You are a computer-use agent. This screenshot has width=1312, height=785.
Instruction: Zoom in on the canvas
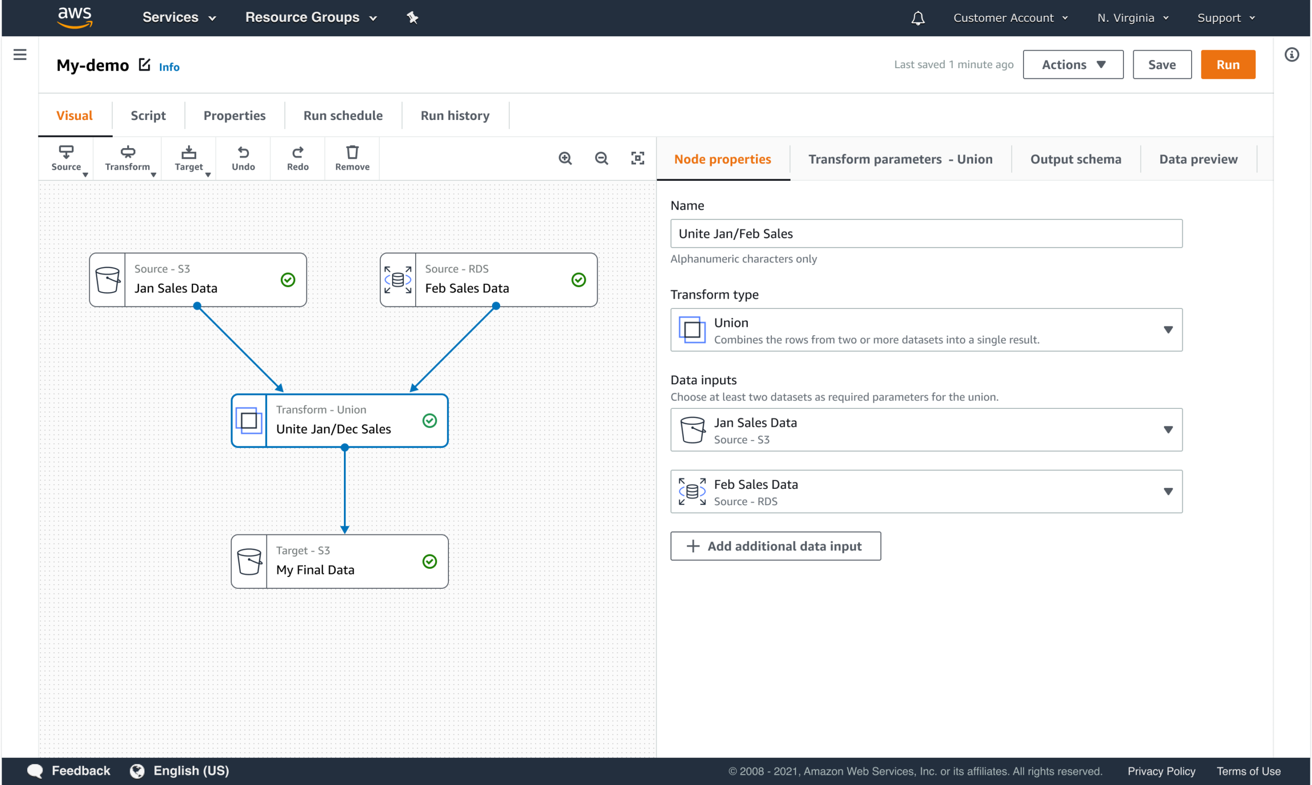[565, 158]
